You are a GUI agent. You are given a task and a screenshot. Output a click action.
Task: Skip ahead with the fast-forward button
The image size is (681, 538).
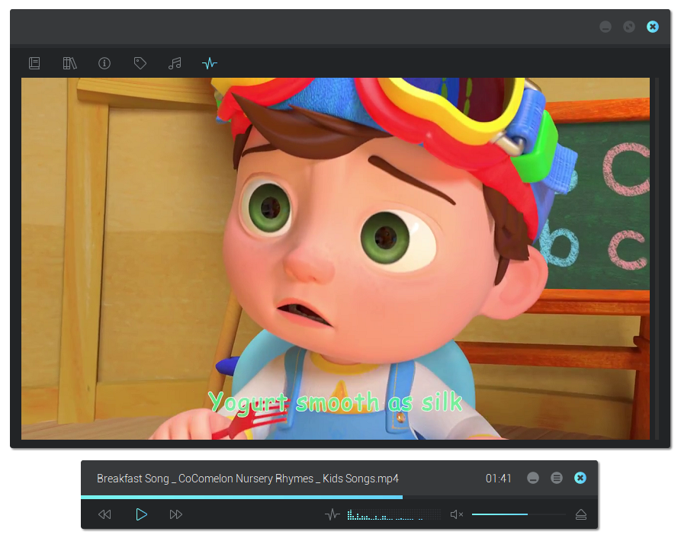coord(176,515)
